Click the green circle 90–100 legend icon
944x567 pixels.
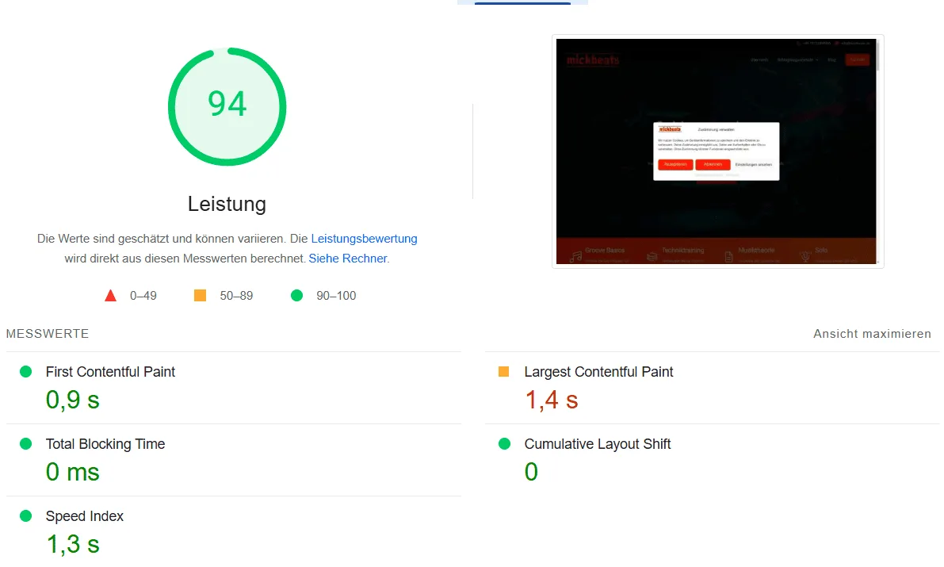coord(296,295)
